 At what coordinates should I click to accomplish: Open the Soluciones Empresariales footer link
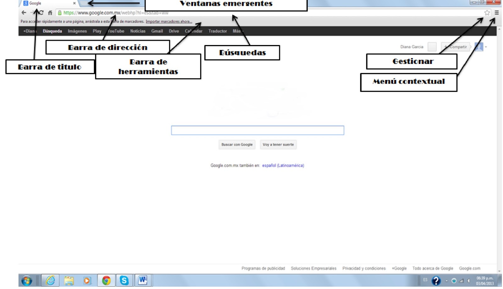(x=313, y=269)
